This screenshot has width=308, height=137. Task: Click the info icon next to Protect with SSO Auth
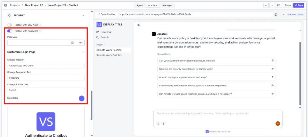[40, 25]
